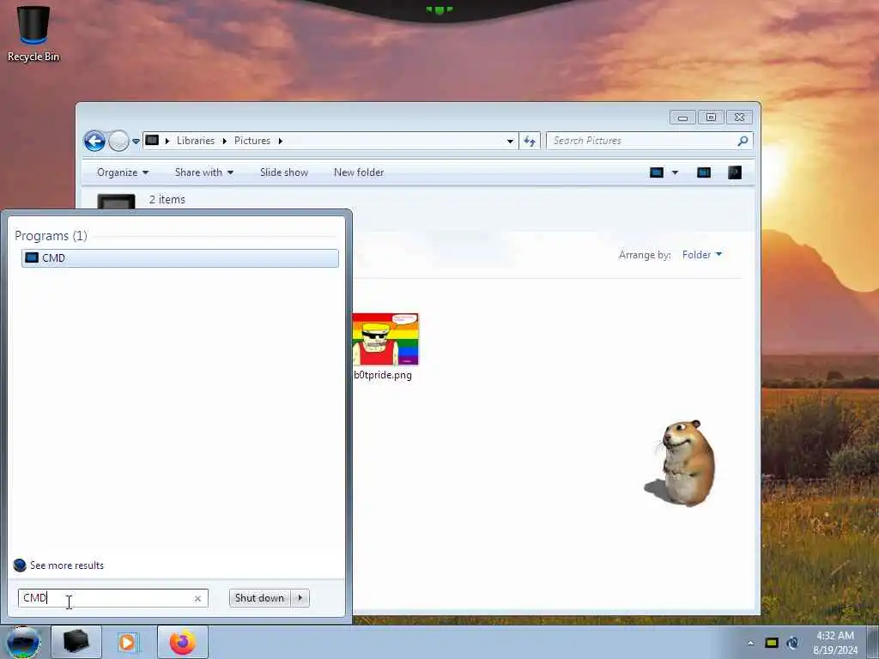This screenshot has width=879, height=659.
Task: Close the Pictures Explorer window
Action: tap(739, 117)
